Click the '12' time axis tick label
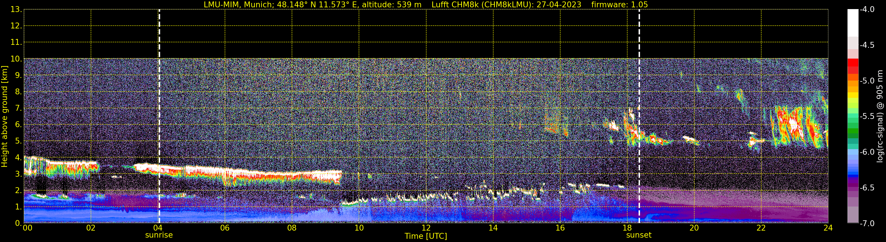 coord(426,228)
